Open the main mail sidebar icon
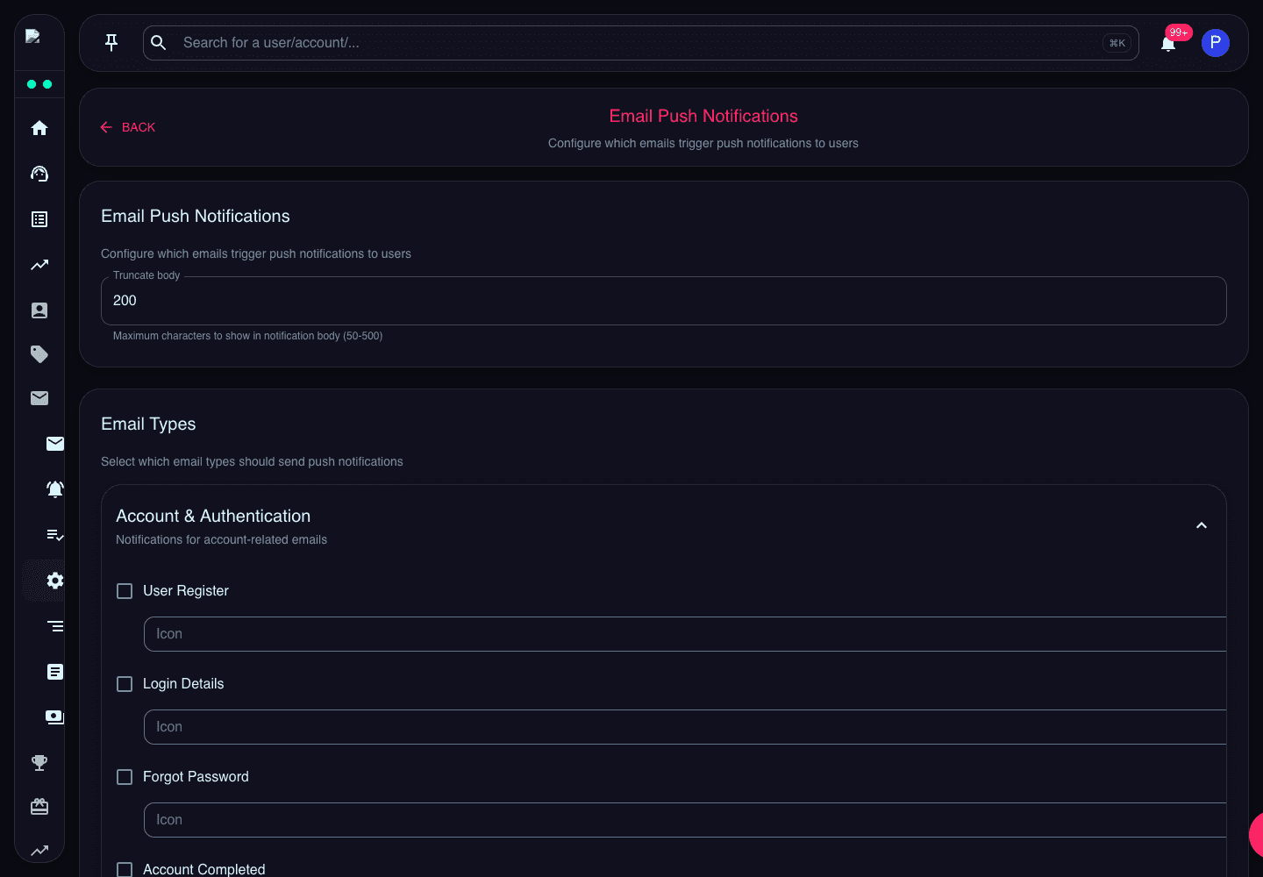Viewport: 1263px width, 877px height. click(x=39, y=398)
